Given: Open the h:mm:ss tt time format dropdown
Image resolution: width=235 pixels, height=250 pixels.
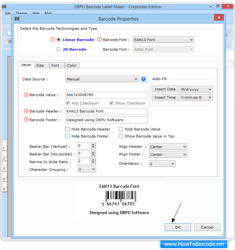Looking at the screenshot, I should (x=196, y=97).
